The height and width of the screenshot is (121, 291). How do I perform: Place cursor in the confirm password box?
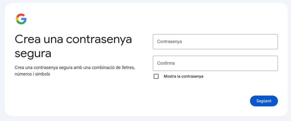[x=215, y=63]
